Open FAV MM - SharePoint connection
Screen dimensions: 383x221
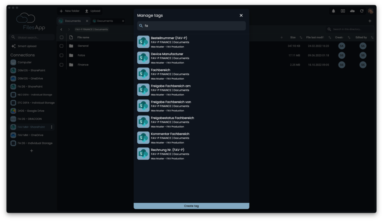tap(28, 127)
